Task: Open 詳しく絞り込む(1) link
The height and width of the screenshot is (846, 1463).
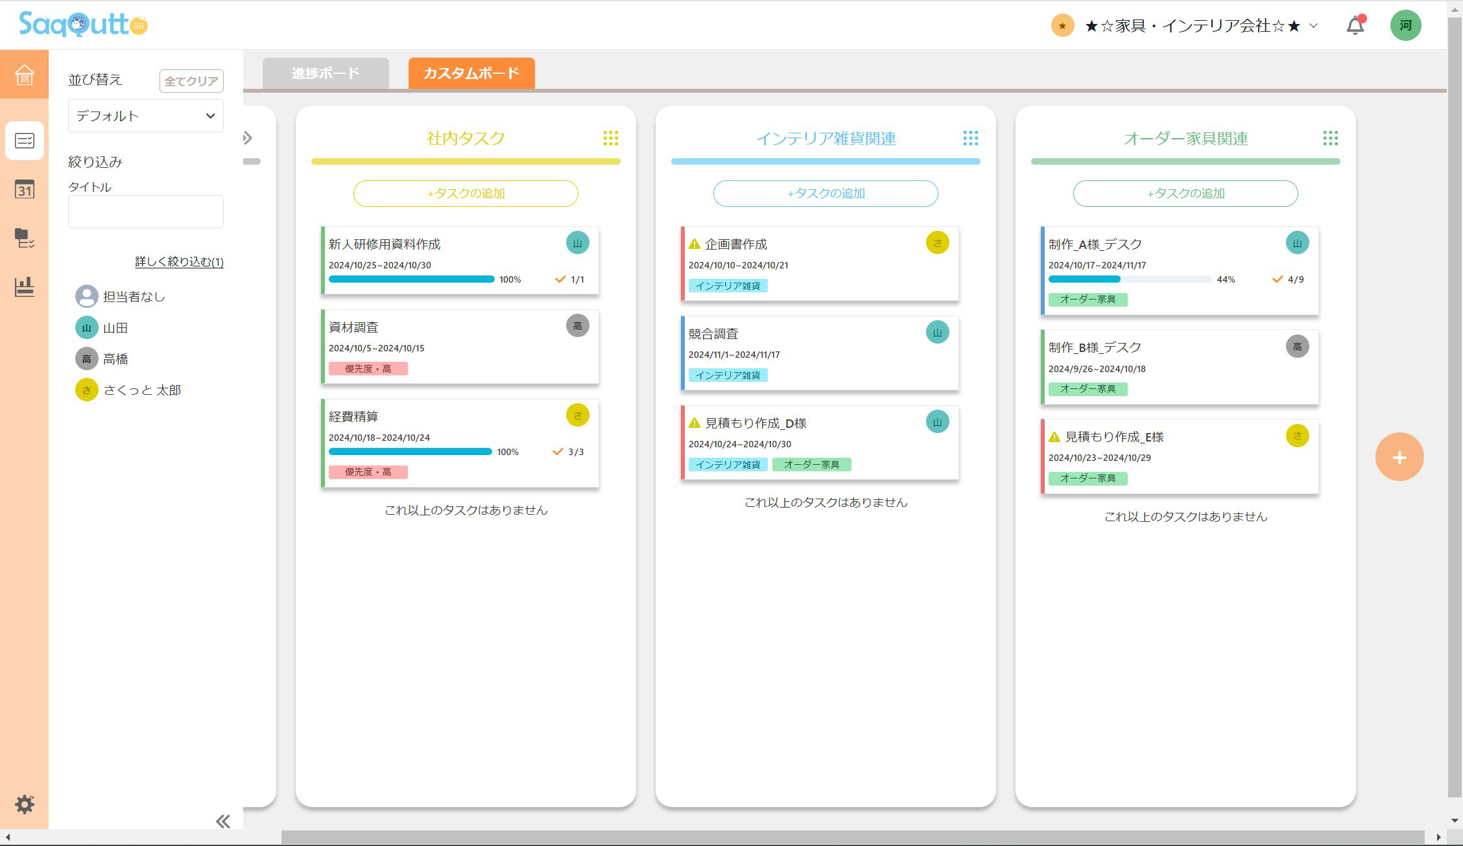Action: pyautogui.click(x=179, y=262)
